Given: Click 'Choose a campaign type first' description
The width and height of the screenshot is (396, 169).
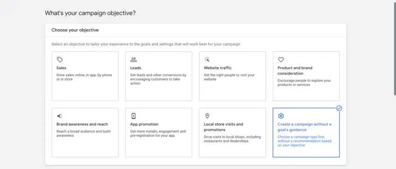Looking at the screenshot, I should tap(305, 141).
